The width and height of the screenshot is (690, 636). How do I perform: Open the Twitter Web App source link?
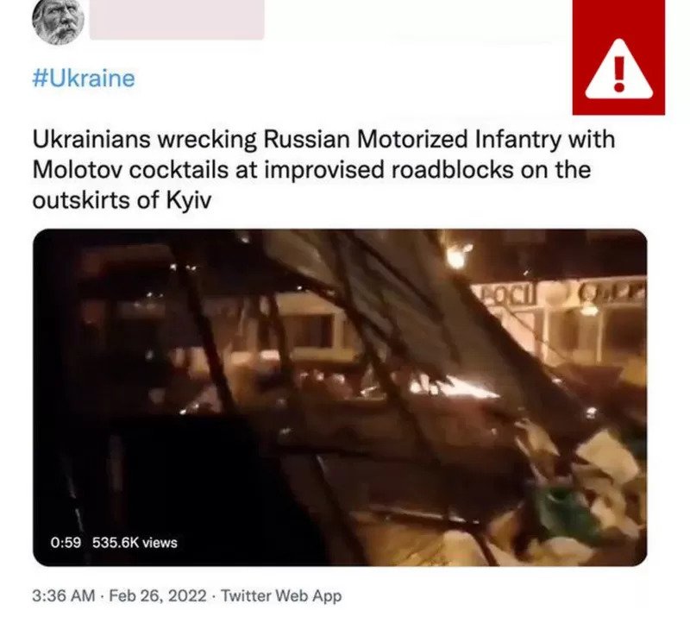[x=281, y=595]
